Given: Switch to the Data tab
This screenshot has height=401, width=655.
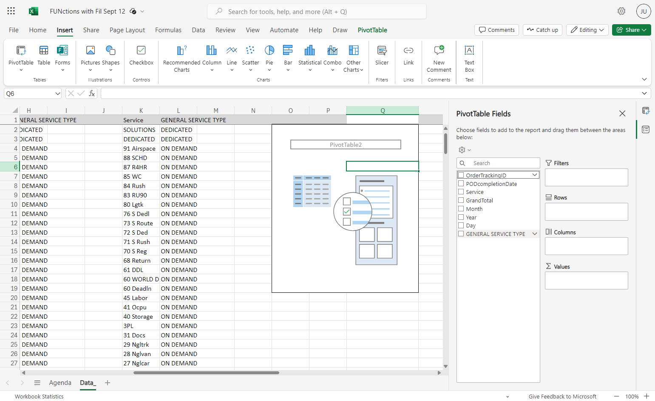Looking at the screenshot, I should click(x=198, y=30).
